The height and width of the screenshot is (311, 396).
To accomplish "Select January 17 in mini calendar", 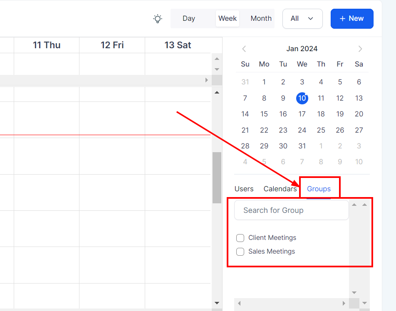I will coord(302,114).
